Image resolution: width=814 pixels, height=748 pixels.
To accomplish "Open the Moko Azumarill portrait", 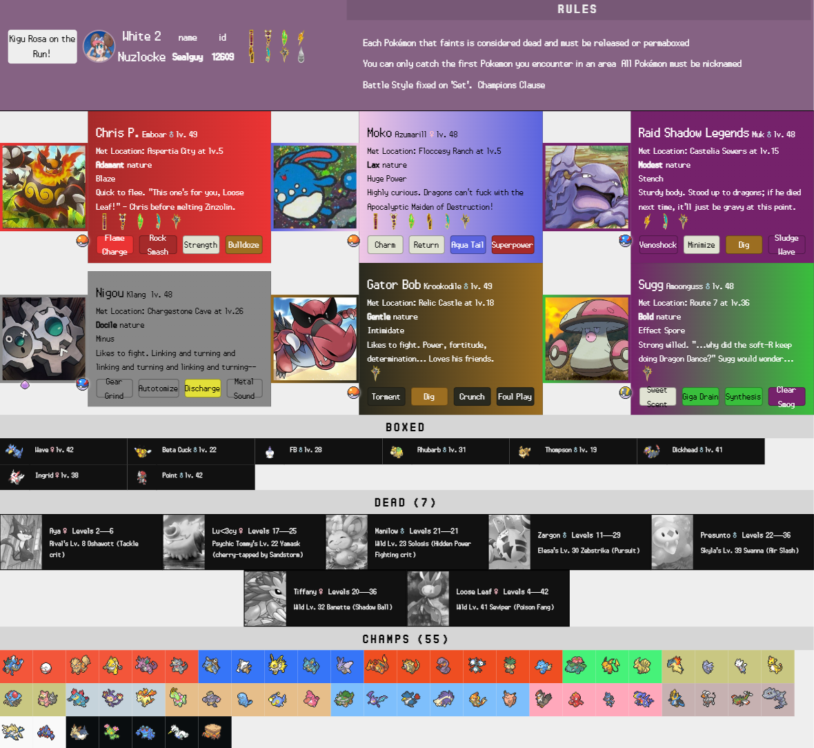I will click(x=315, y=187).
